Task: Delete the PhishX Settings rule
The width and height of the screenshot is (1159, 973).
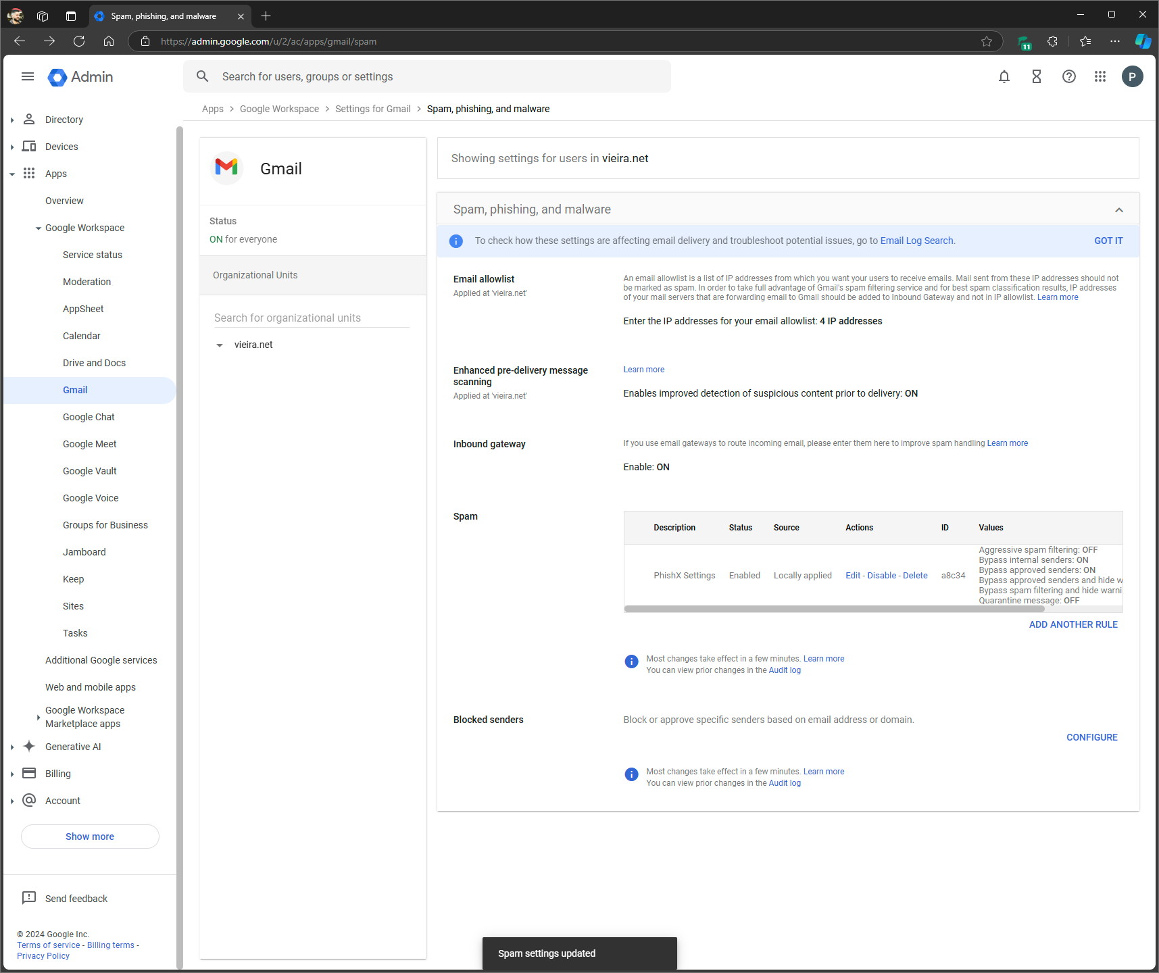Action: click(x=915, y=576)
